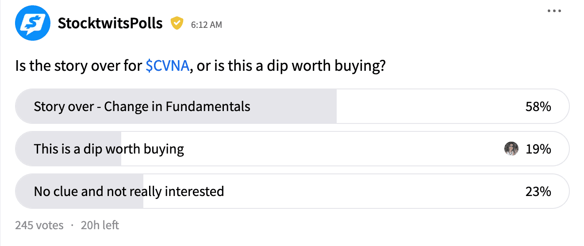Image resolution: width=584 pixels, height=246 pixels.
Task: Vote This is a dip worth buying
Action: [292, 149]
